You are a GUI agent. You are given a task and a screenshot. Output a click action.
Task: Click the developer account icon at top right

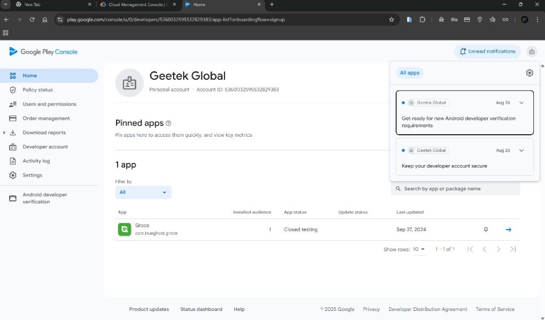point(531,52)
